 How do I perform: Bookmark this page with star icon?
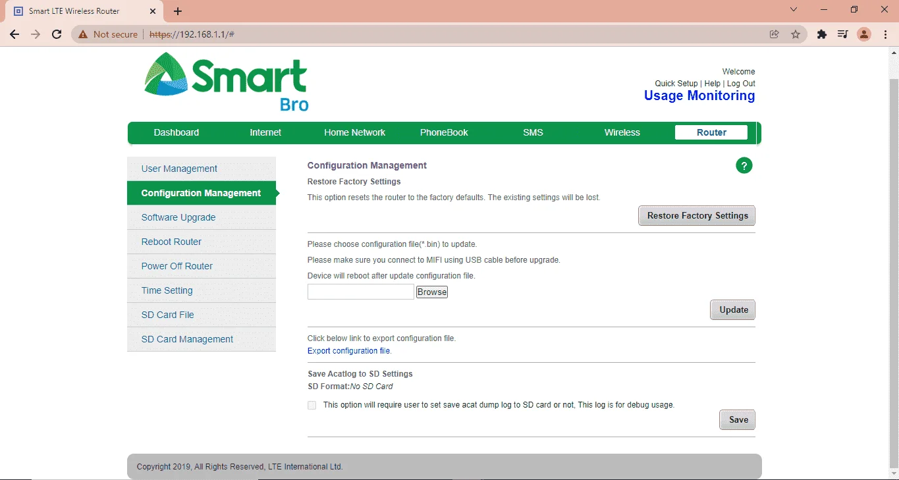[x=796, y=34]
